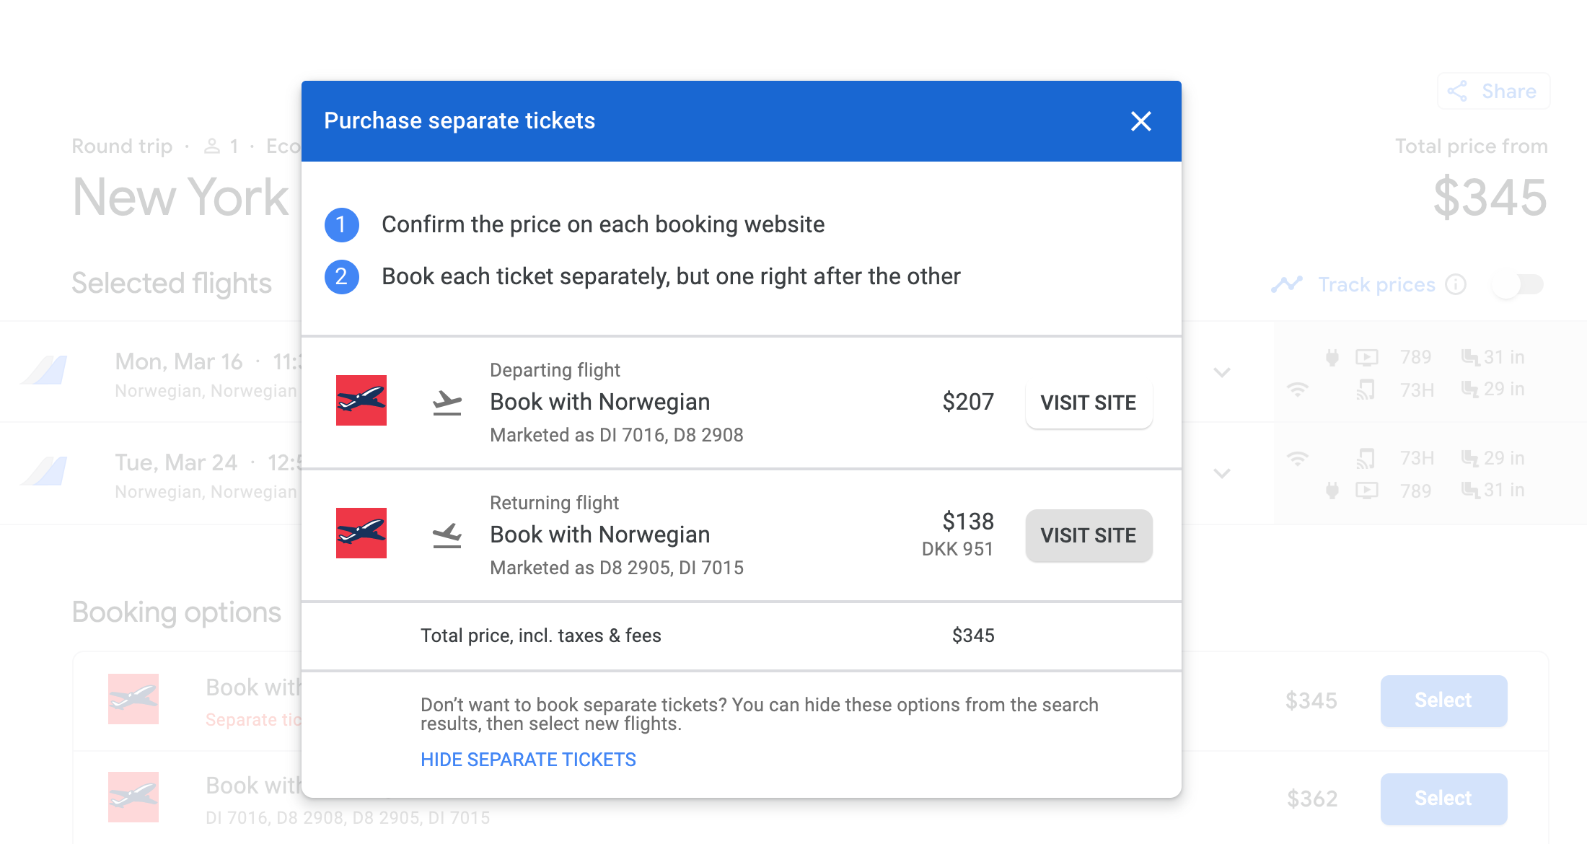Visit site for the $207 departing flight
Viewport: 1587px width, 844px height.
point(1088,403)
